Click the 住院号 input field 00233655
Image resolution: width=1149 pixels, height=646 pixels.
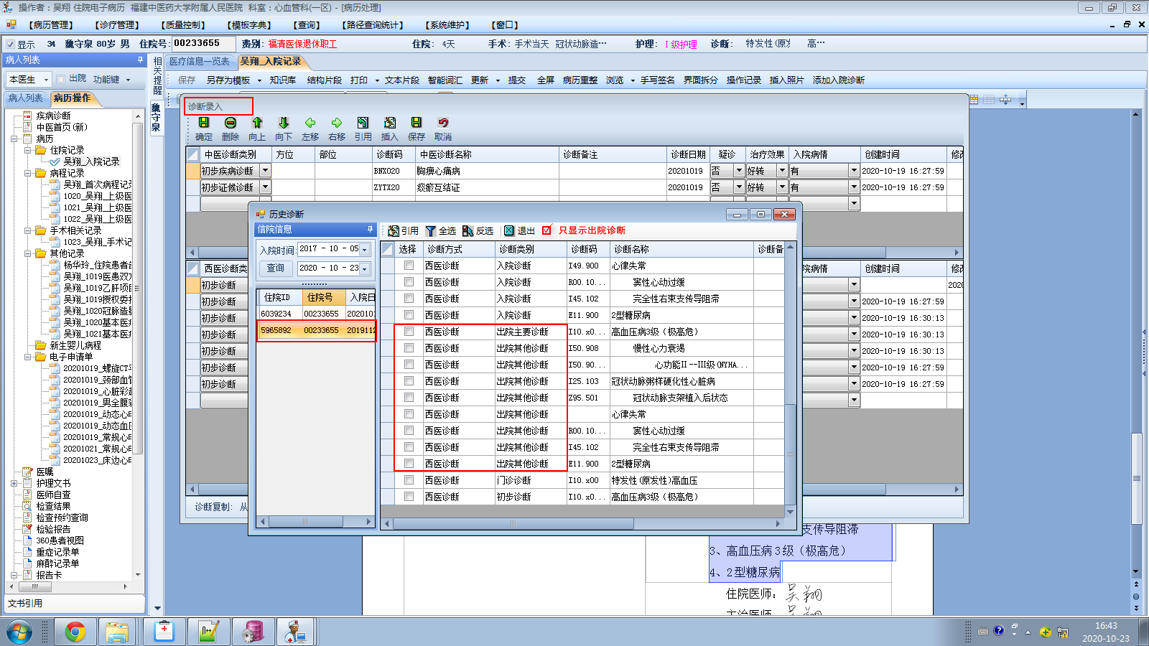[x=203, y=44]
